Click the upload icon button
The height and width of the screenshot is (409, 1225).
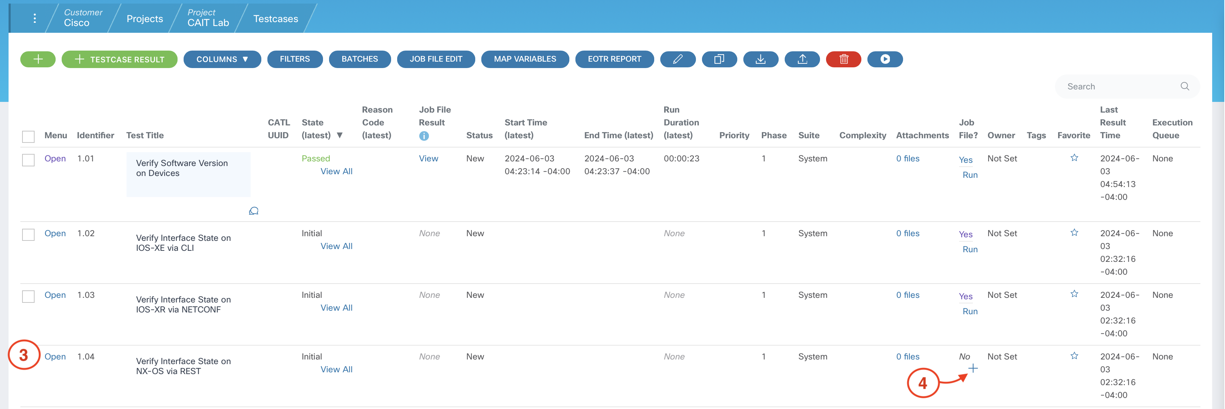click(802, 59)
